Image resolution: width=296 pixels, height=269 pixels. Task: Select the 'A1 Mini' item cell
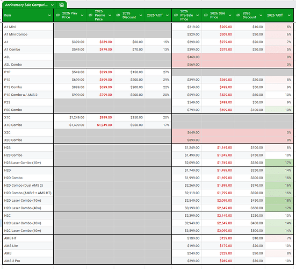28,27
